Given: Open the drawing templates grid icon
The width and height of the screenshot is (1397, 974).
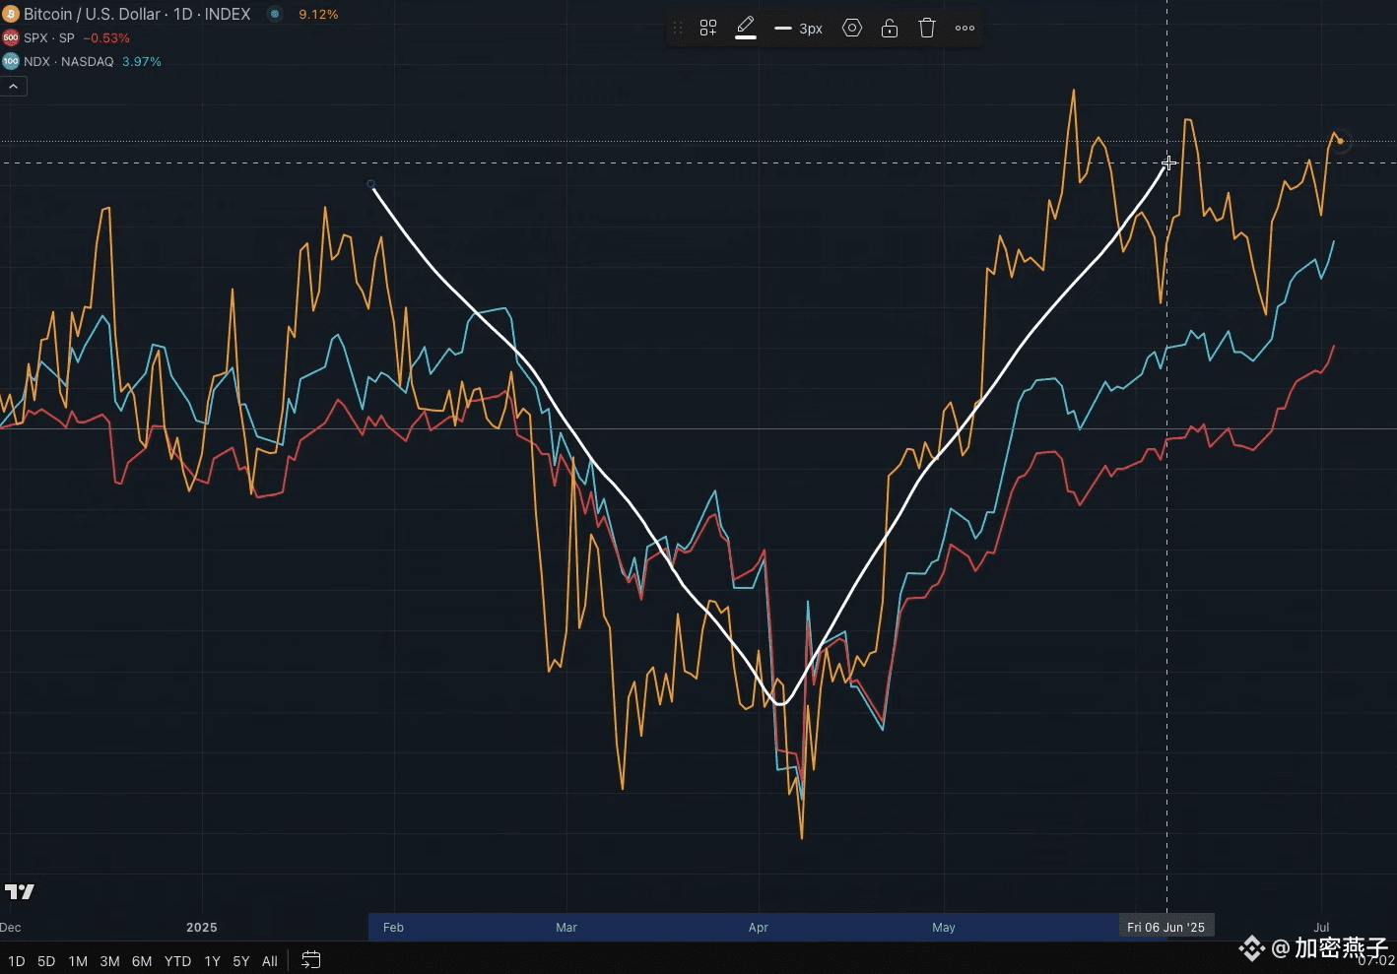Looking at the screenshot, I should click(708, 29).
